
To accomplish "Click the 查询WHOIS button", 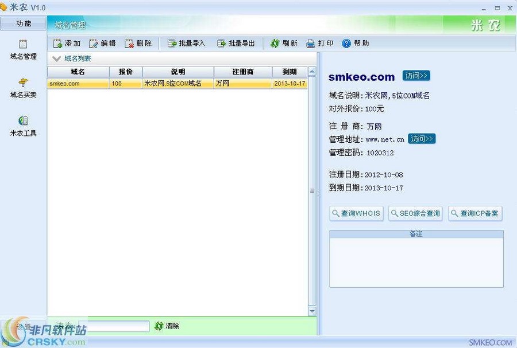I will pyautogui.click(x=356, y=213).
